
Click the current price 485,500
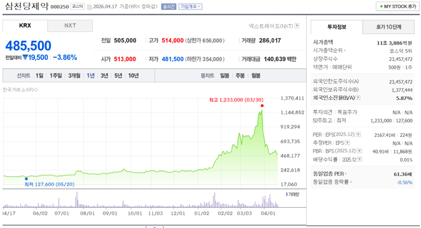(x=28, y=46)
